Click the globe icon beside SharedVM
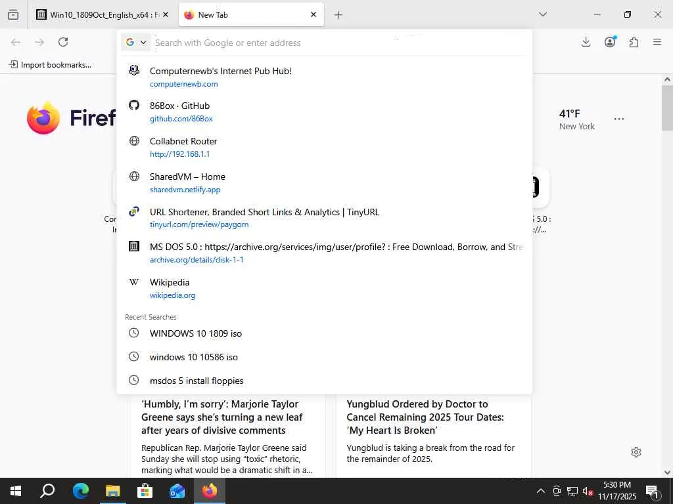The image size is (673, 504). click(x=134, y=176)
